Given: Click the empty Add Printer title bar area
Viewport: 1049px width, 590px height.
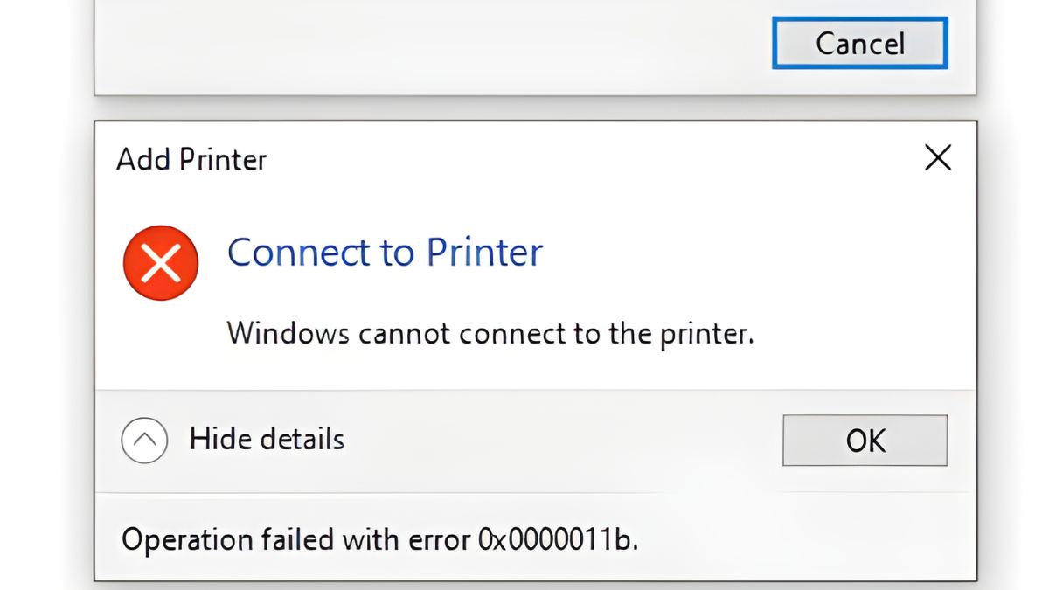Looking at the screenshot, I should click(x=594, y=159).
